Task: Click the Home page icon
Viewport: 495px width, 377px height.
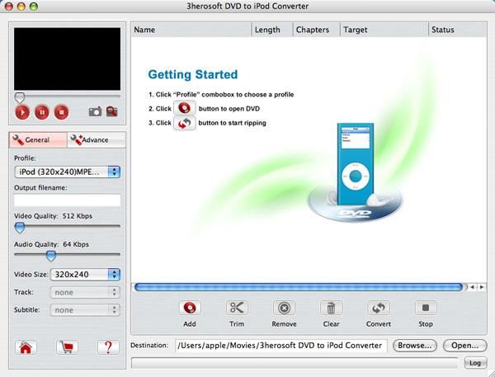Action: pos(26,347)
